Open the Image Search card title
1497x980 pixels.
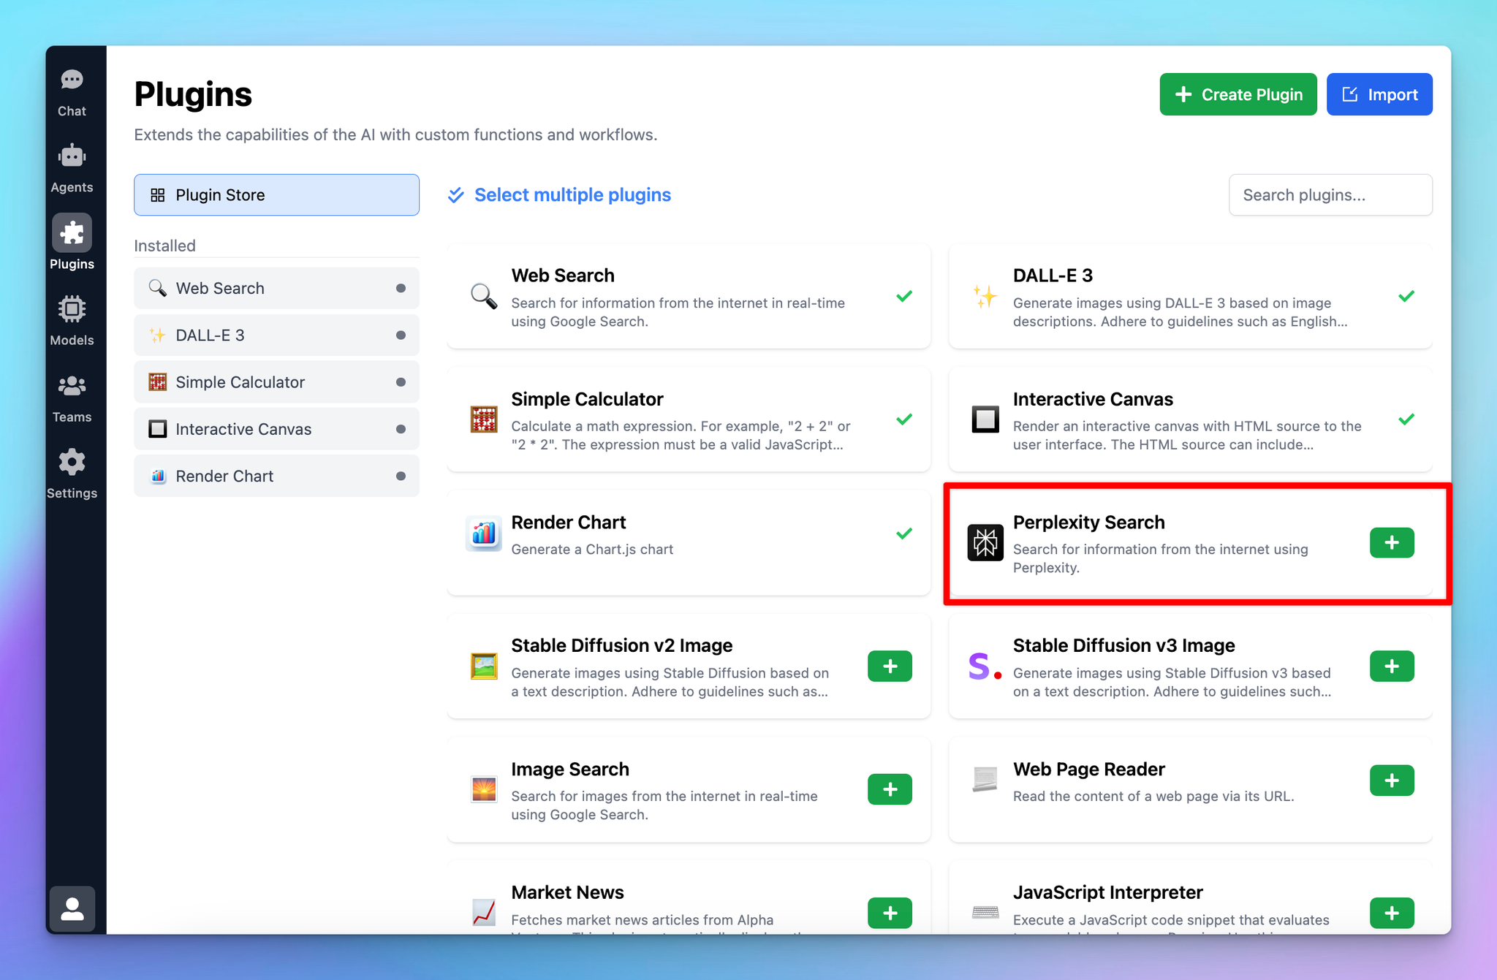[569, 770]
